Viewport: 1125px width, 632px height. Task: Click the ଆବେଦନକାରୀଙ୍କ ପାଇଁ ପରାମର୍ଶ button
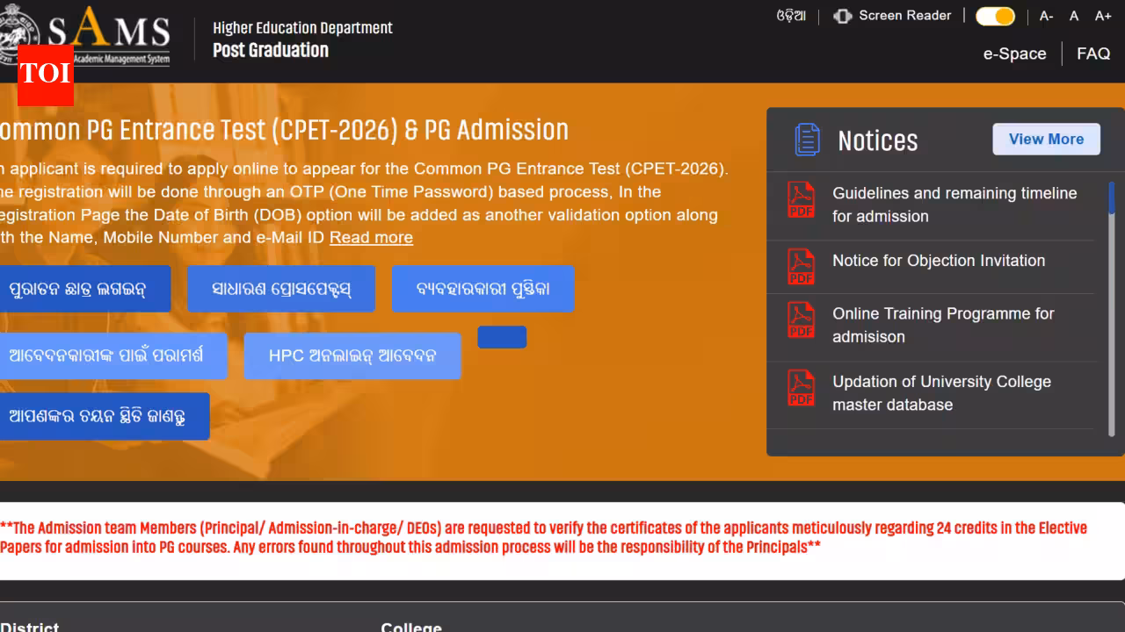[x=112, y=355]
